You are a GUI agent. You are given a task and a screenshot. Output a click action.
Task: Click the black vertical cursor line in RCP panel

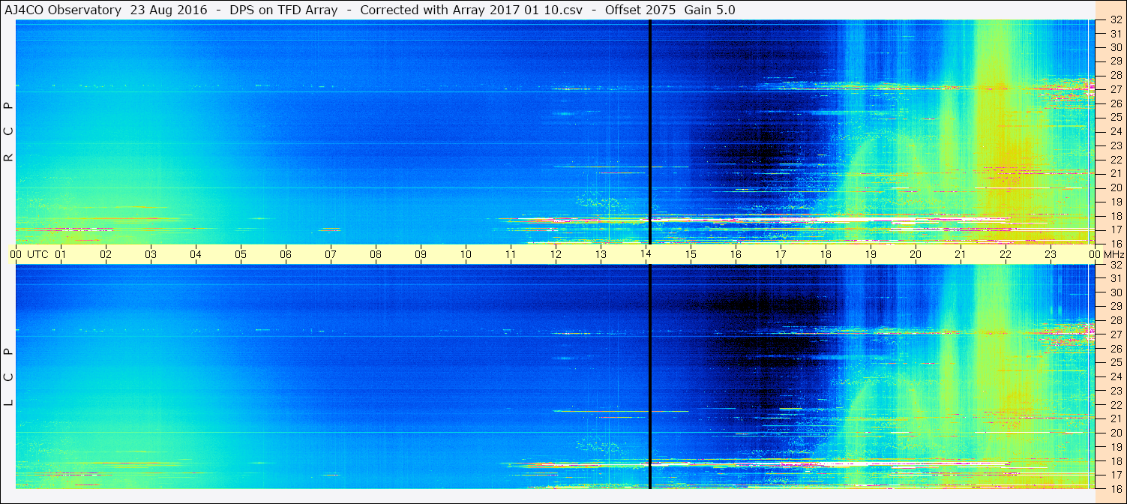point(649,132)
